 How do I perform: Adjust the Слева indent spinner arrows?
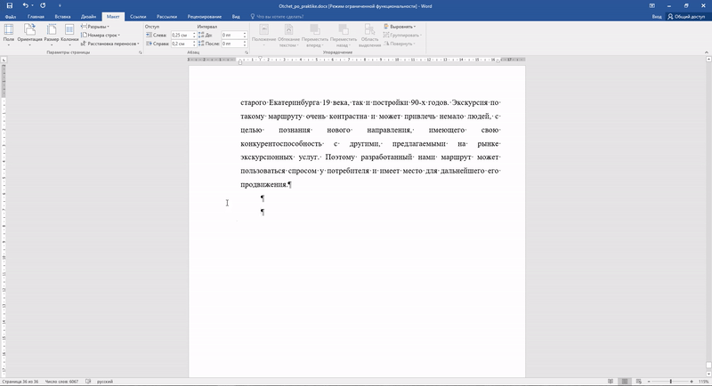click(x=194, y=35)
